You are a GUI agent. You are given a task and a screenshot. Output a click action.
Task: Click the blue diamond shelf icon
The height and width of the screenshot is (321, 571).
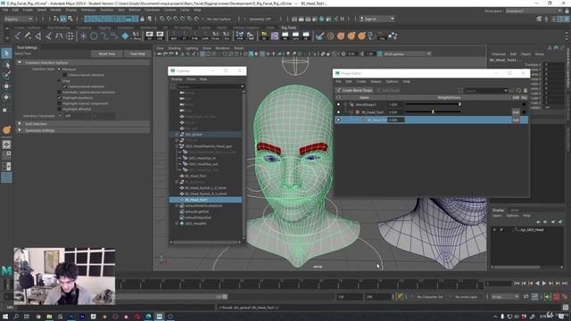point(125,36)
